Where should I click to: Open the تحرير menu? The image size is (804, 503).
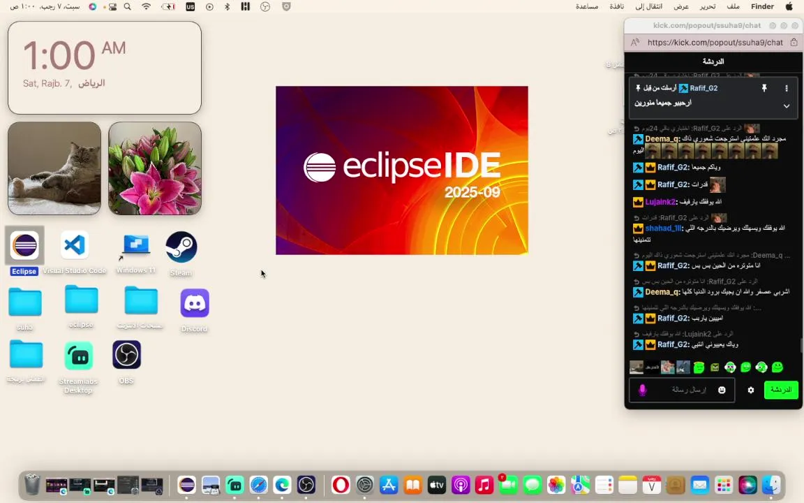click(708, 7)
